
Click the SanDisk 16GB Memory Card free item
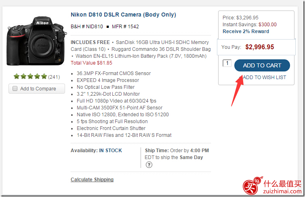(140, 46)
